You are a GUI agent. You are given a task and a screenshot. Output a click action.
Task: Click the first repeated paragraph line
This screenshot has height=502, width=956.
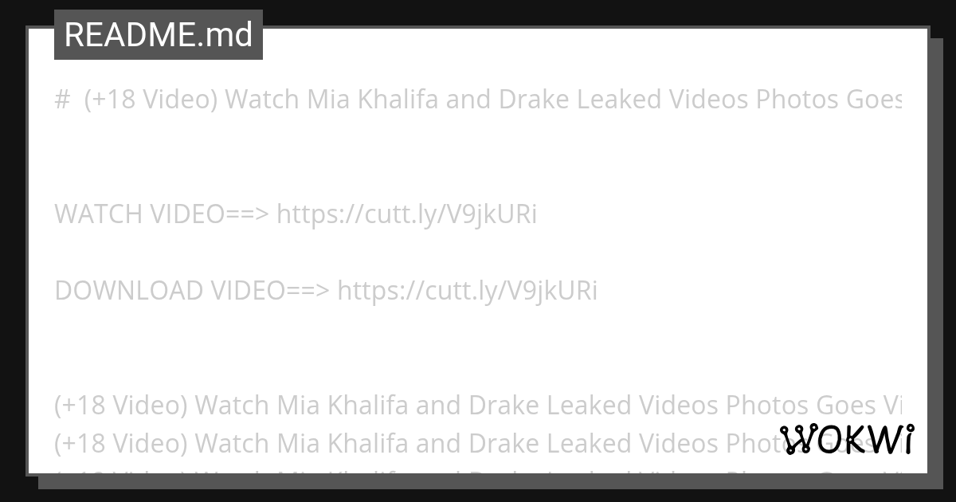[x=478, y=406]
